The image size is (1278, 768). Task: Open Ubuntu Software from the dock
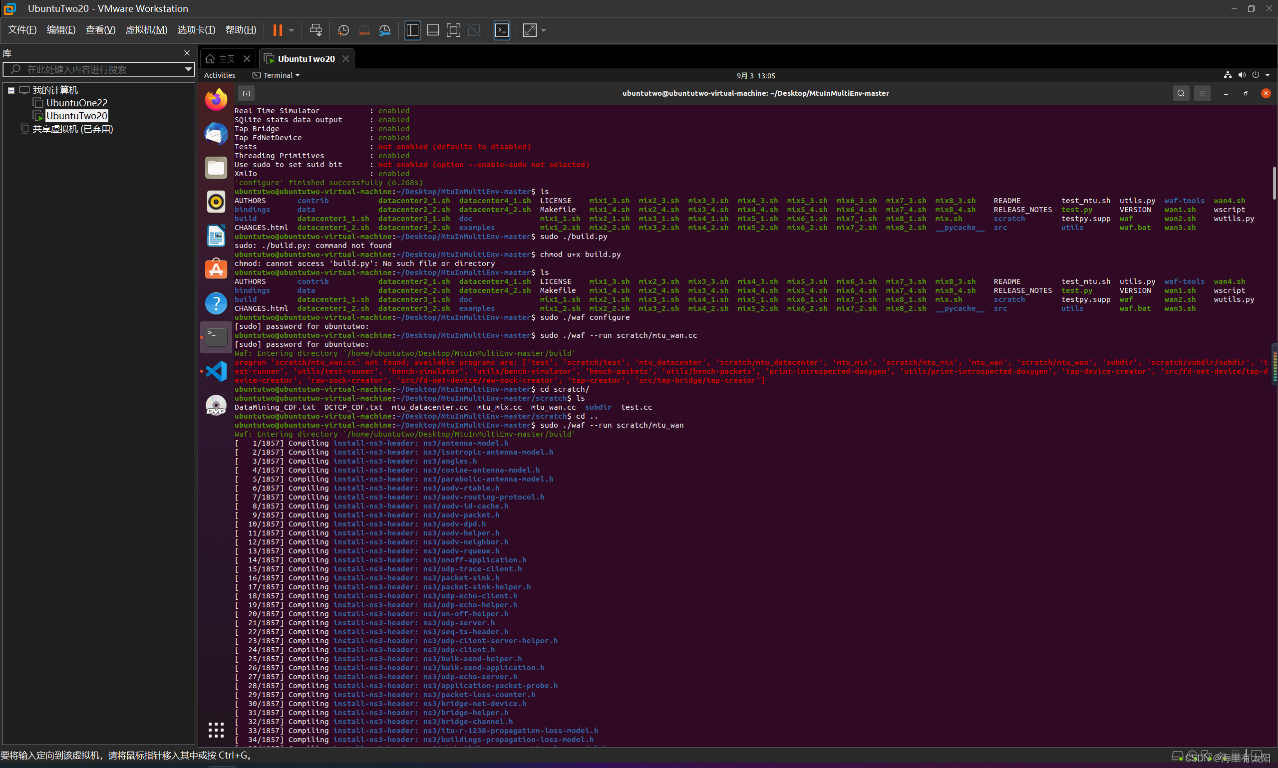pyautogui.click(x=215, y=268)
